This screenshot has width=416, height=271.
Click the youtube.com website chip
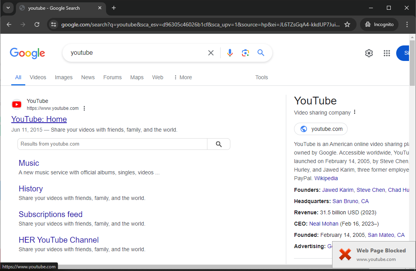point(321,129)
